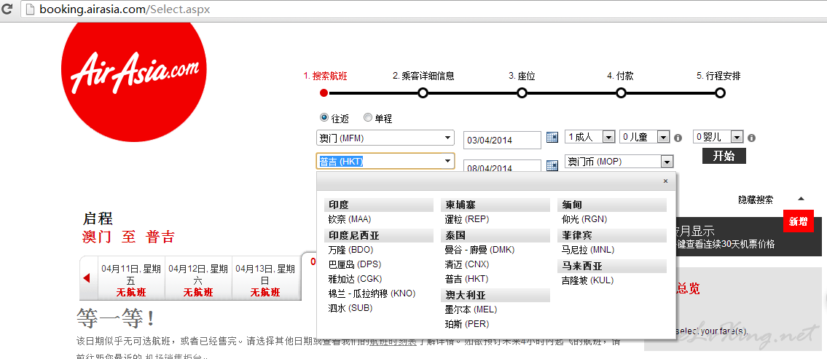Click info icon next to infant dropdown
This screenshot has width=827, height=359.
coord(751,138)
